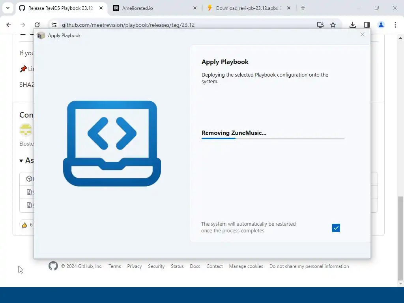The width and height of the screenshot is (404, 303).
Task: Click the install app icon in address bar
Action: [x=320, y=25]
